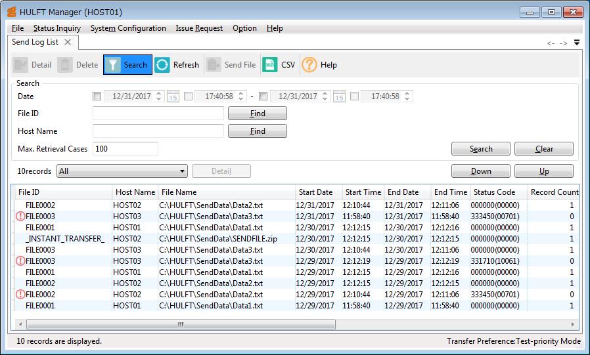590x355 pixels.
Task: Select FILE0001 row starting 12/30/2017
Action: tap(296, 227)
